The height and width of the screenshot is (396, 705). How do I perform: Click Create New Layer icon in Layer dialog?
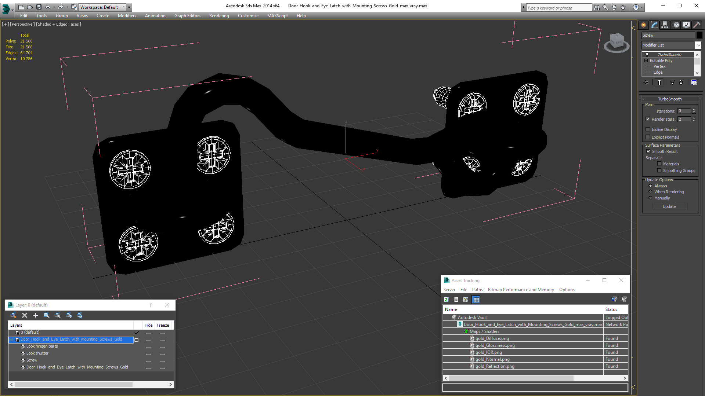14,315
